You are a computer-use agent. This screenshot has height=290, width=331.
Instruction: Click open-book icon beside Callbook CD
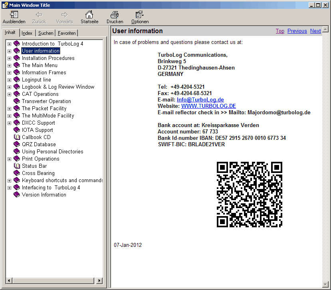tap(17, 137)
